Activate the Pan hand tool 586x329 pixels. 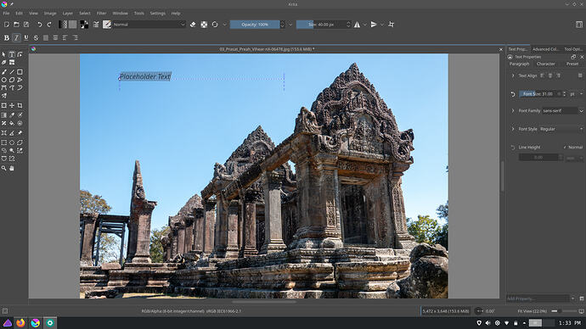pyautogui.click(x=12, y=168)
